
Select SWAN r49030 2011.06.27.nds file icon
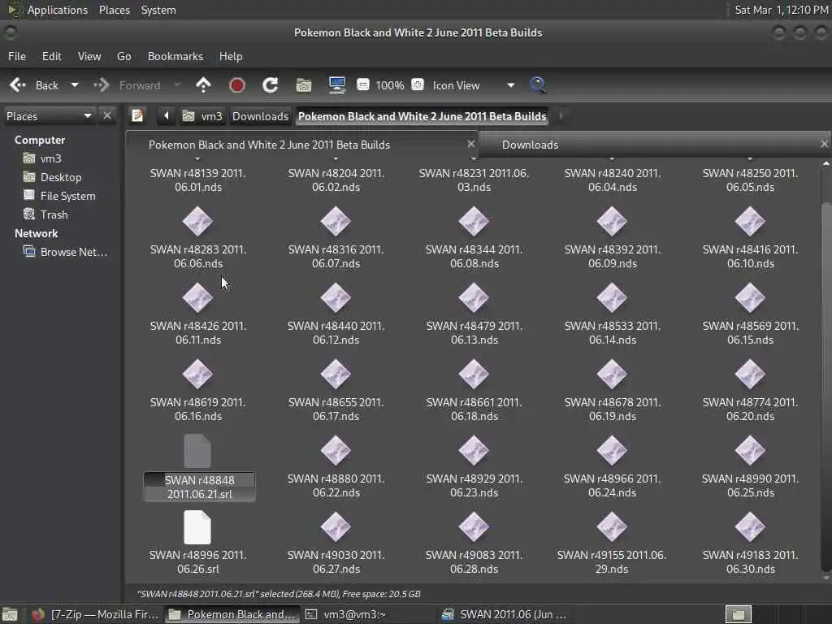tap(336, 526)
